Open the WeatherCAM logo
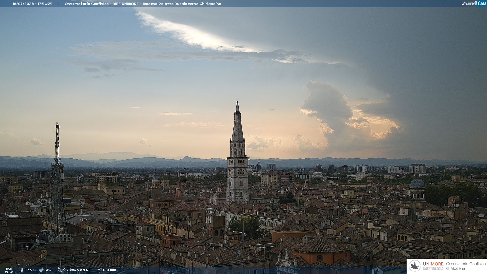Viewport: 487px width, 274px height. [x=474, y=4]
